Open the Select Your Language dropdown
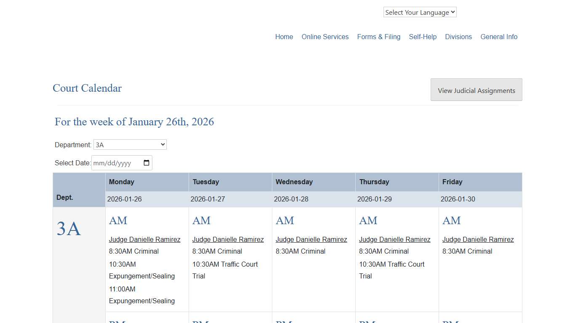Screen dimensions: 575x323 419,12
